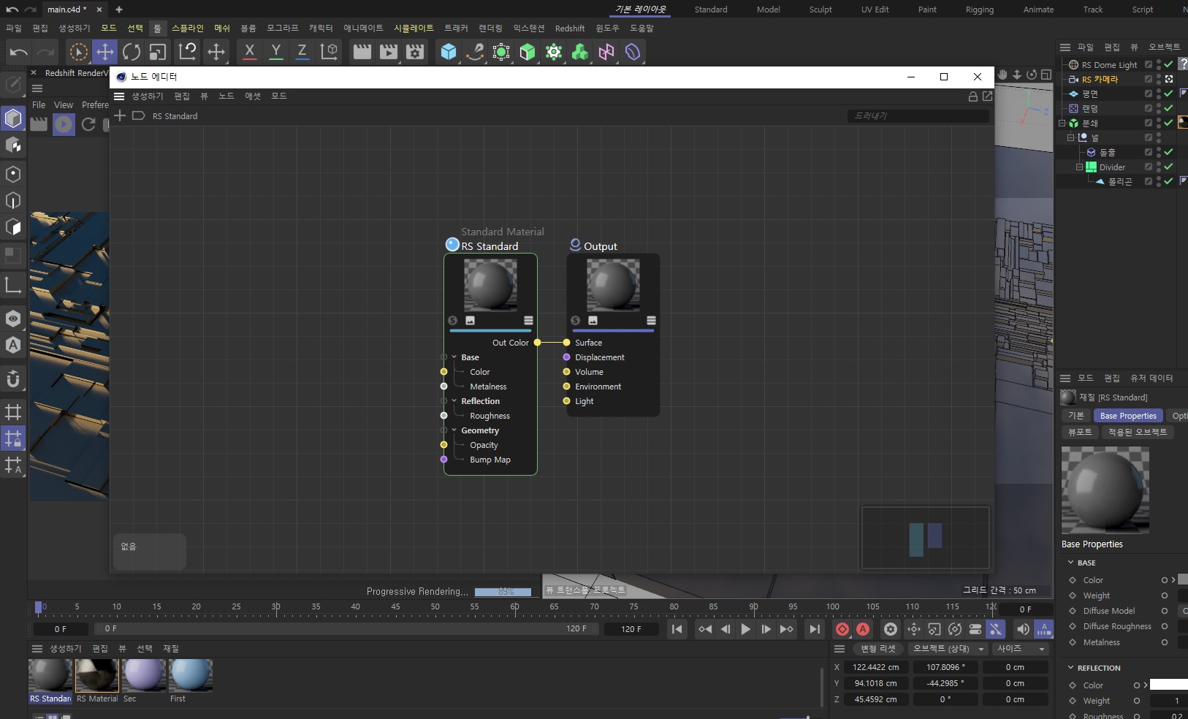The width and height of the screenshot is (1188, 719).
Task: Click the RS Standard node preview sphere
Action: tap(490, 284)
